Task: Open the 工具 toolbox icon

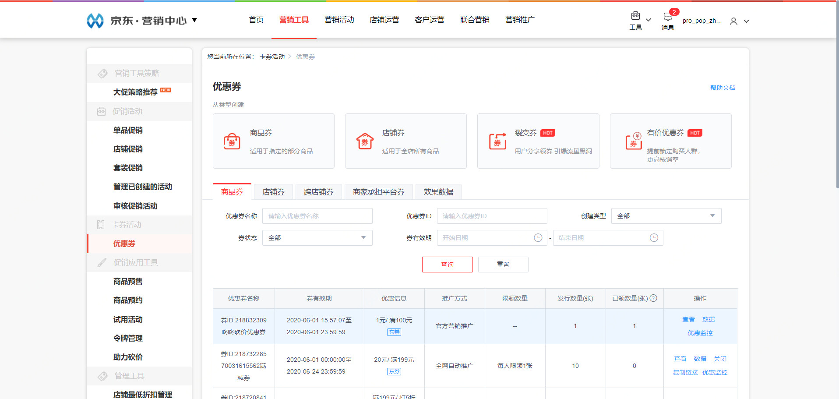Action: [x=635, y=17]
